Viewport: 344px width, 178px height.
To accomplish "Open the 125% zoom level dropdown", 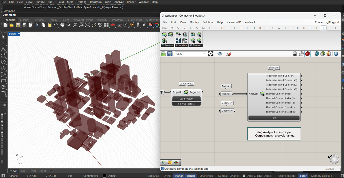I will (x=205, y=54).
